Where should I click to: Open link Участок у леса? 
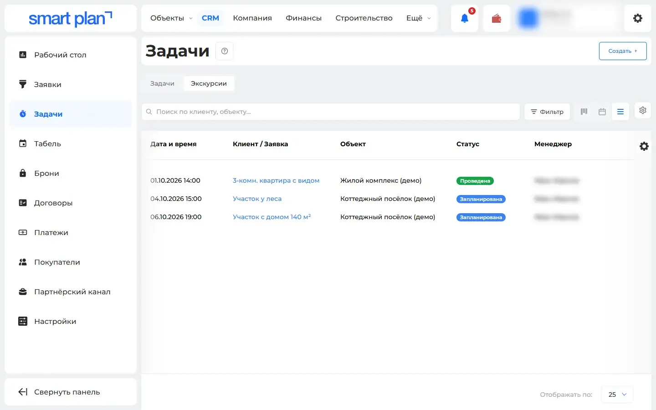(x=257, y=199)
